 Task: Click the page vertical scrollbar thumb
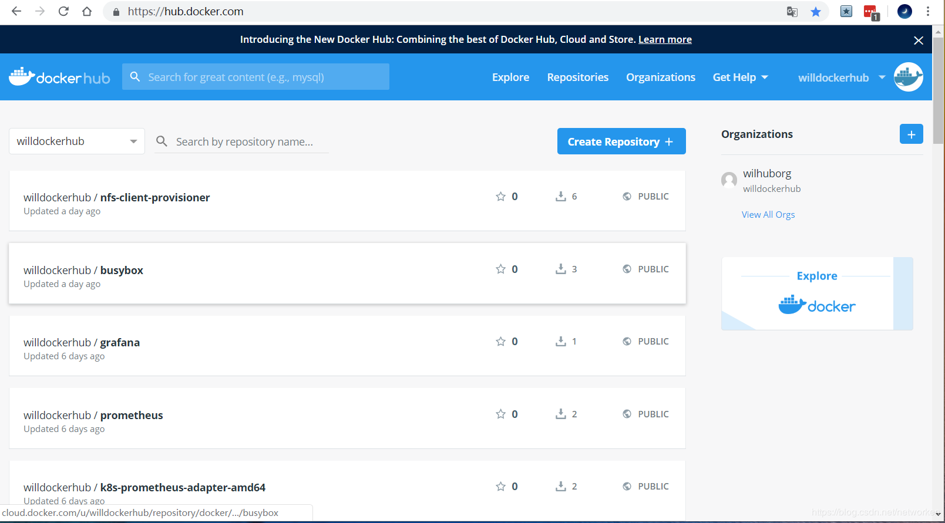pos(939,91)
